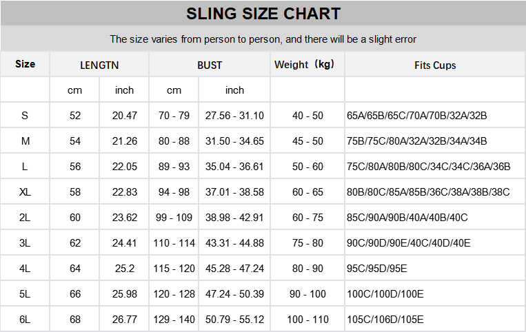Click the Fits Cups column header
The height and width of the screenshot is (332, 526).
point(434,65)
